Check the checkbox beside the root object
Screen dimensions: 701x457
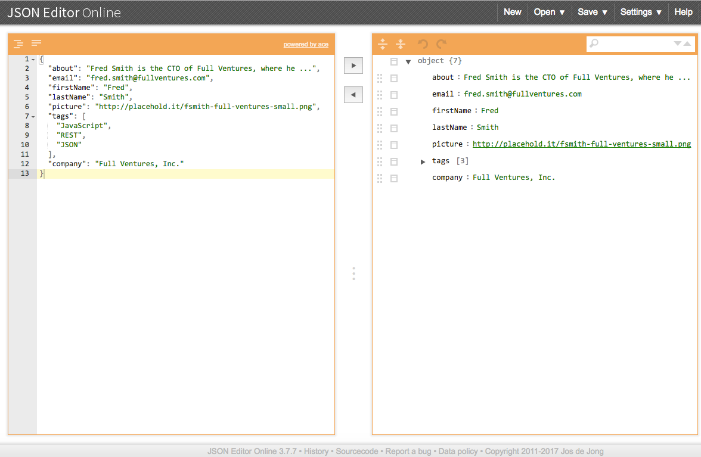[x=395, y=61]
